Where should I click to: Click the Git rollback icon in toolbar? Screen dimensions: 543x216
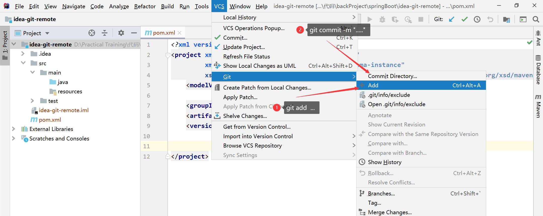coord(490,19)
